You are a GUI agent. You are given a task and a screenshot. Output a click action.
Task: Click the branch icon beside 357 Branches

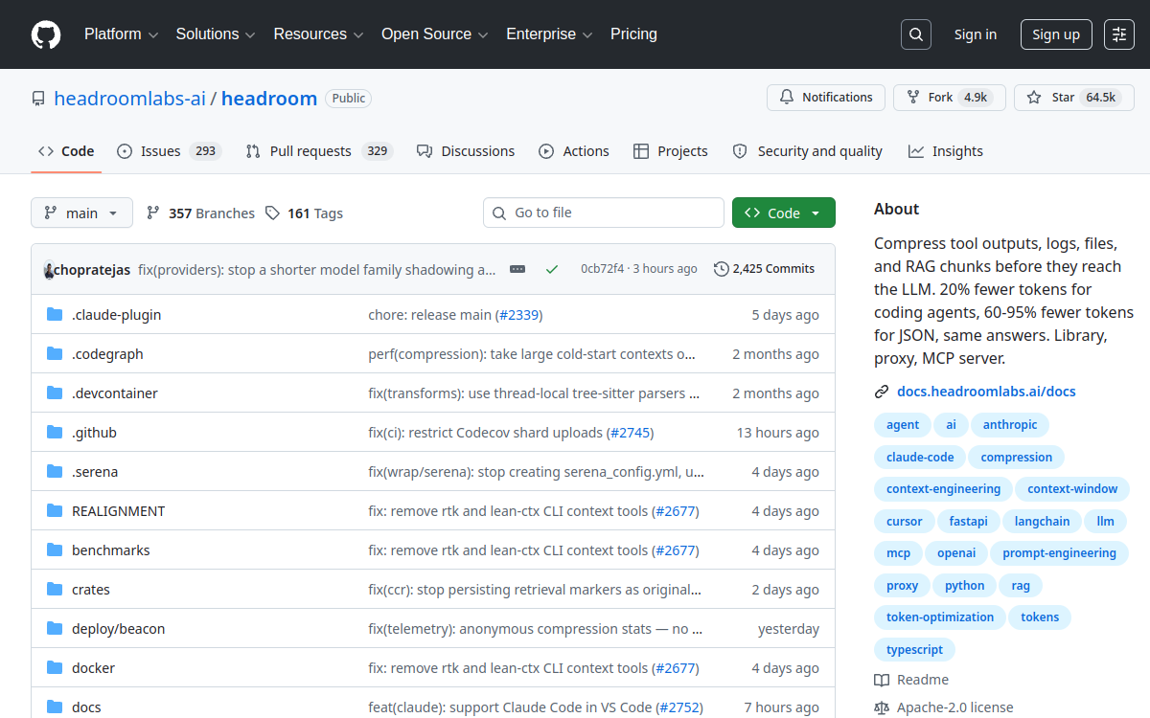(x=153, y=213)
